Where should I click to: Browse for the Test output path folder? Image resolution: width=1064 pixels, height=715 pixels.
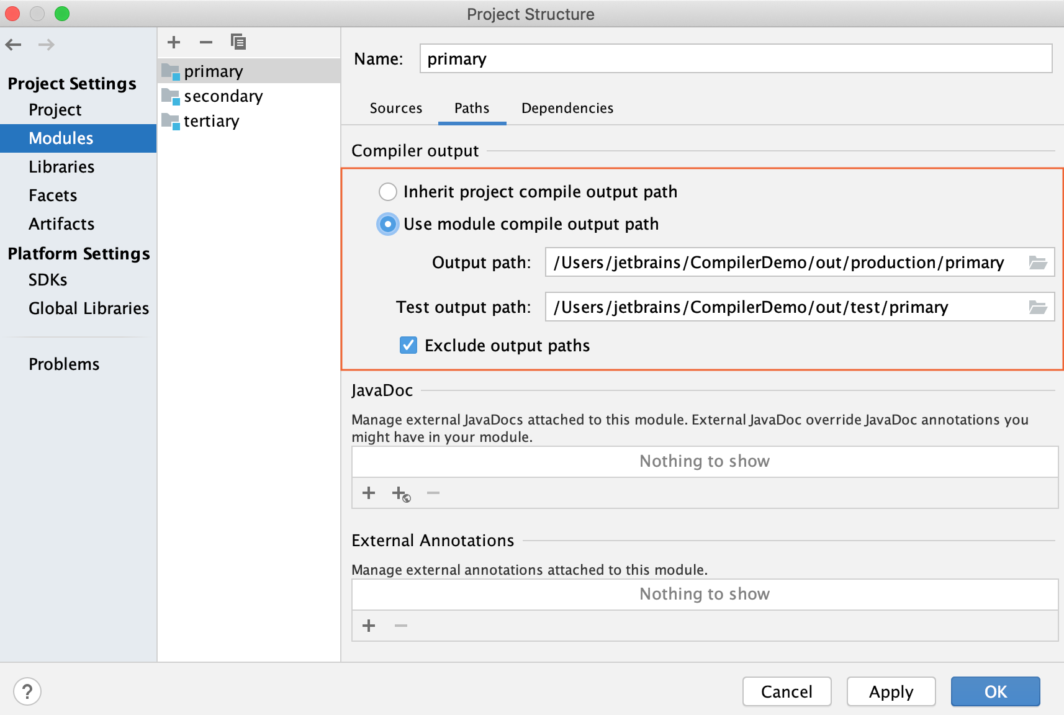point(1037,307)
